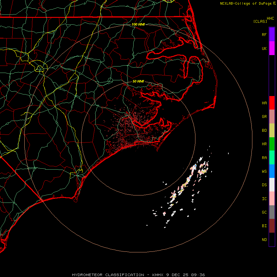This screenshot has width=277, height=277.
Task: Click the GC legend label
Action: (264, 212)
